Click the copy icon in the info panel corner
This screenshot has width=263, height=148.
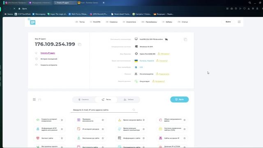point(185,39)
